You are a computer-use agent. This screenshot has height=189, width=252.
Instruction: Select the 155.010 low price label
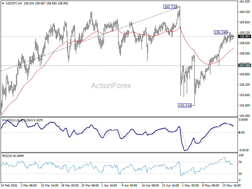pyautogui.click(x=185, y=106)
